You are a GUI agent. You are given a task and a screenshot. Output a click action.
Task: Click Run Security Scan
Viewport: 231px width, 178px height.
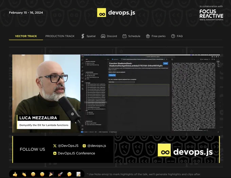pyautogui.click(x=90, y=76)
